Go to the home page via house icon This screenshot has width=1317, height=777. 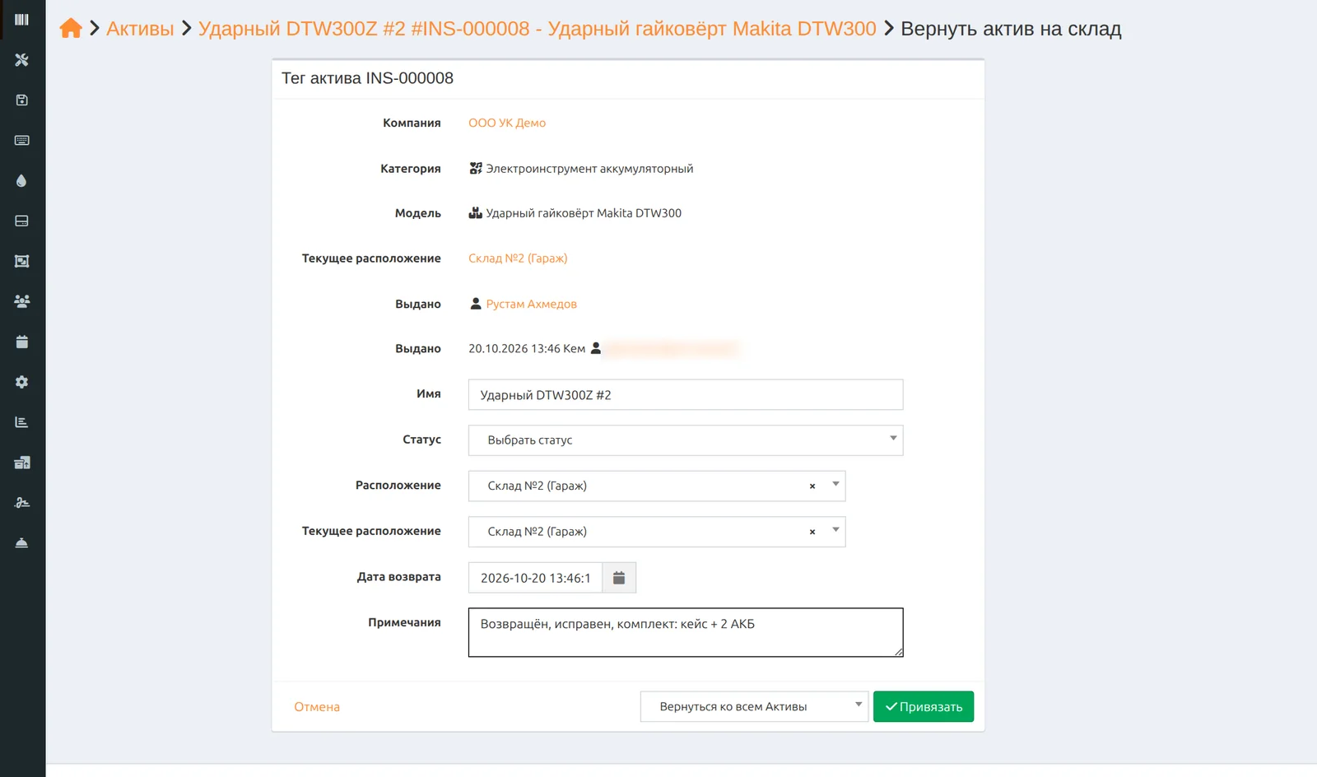(x=71, y=29)
